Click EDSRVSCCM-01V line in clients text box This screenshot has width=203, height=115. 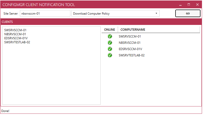(x=16, y=38)
